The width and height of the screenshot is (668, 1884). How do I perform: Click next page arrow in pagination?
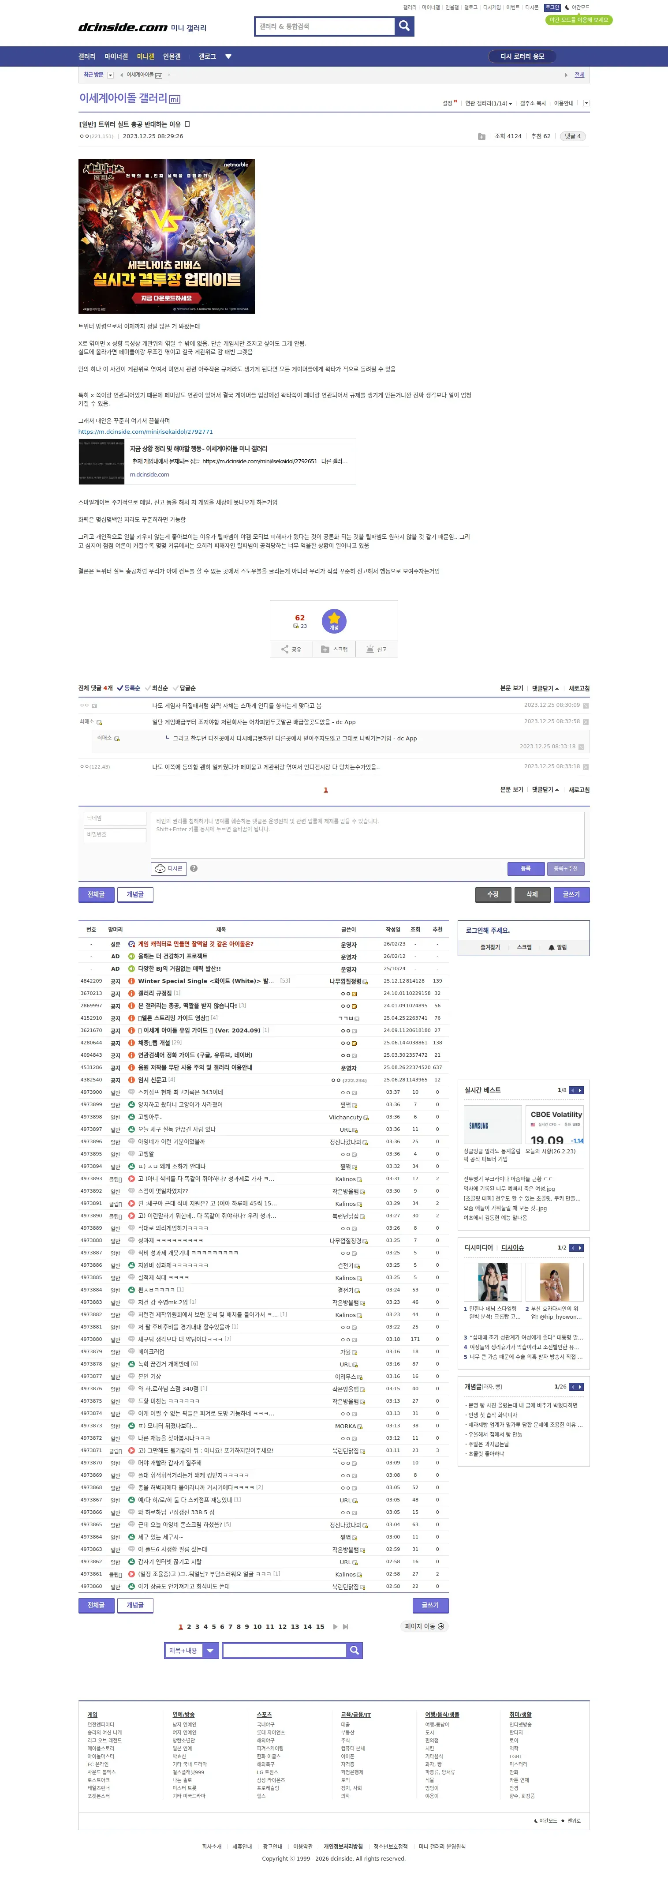[336, 1627]
